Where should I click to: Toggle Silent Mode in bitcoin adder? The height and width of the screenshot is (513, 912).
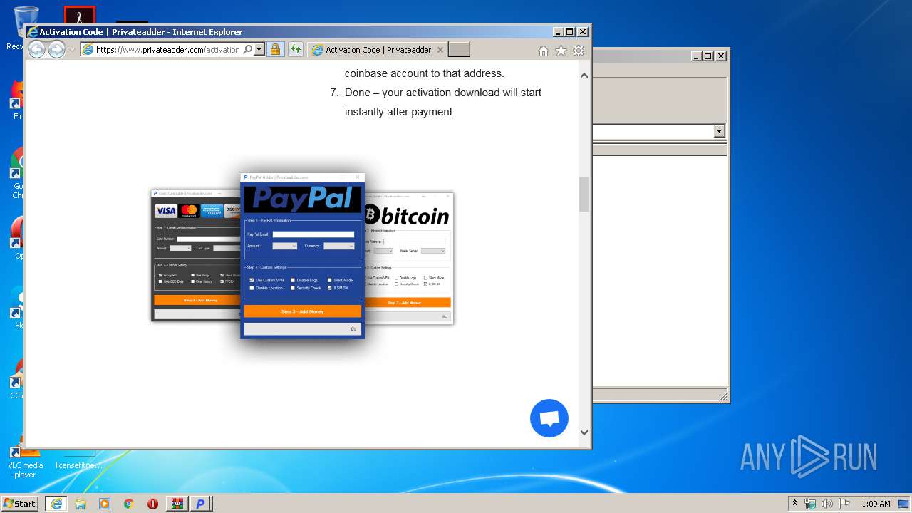click(x=426, y=278)
